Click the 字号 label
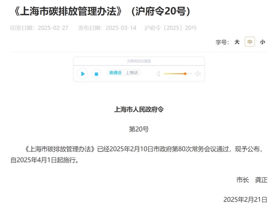The height and width of the screenshot is (208, 276). tap(222, 42)
